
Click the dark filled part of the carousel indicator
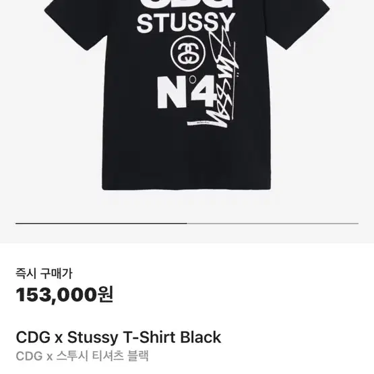(x=101, y=224)
